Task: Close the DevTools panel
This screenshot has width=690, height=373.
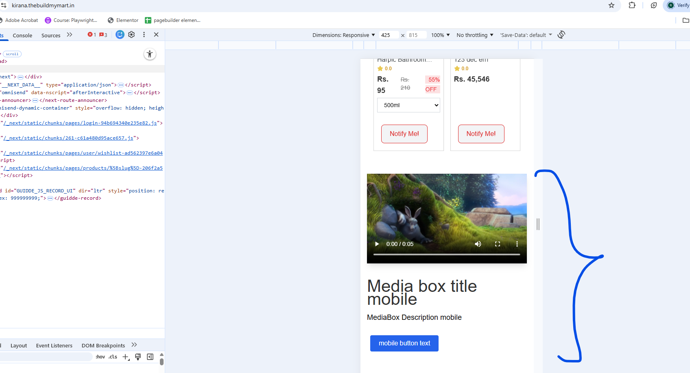Action: [156, 35]
